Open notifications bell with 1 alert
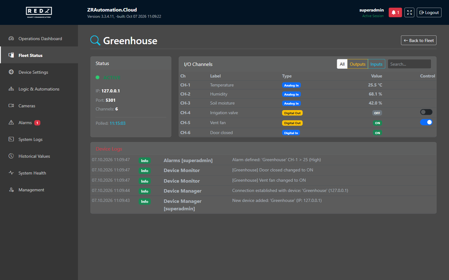Screen dimensions: 449x280 point(395,12)
